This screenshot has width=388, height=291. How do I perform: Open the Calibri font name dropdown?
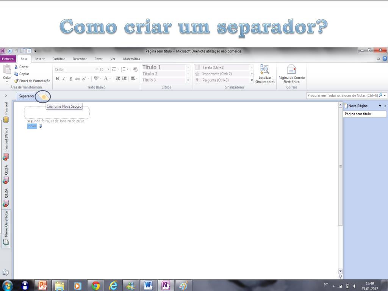pos(97,69)
